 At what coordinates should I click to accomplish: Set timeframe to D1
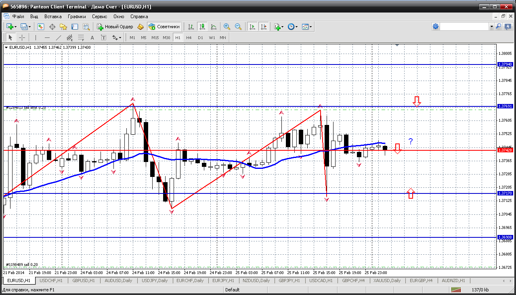(200, 37)
